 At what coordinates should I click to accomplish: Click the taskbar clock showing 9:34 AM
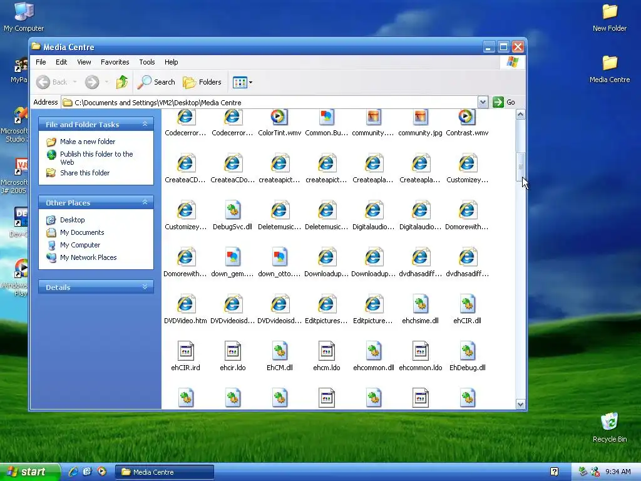(x=618, y=472)
